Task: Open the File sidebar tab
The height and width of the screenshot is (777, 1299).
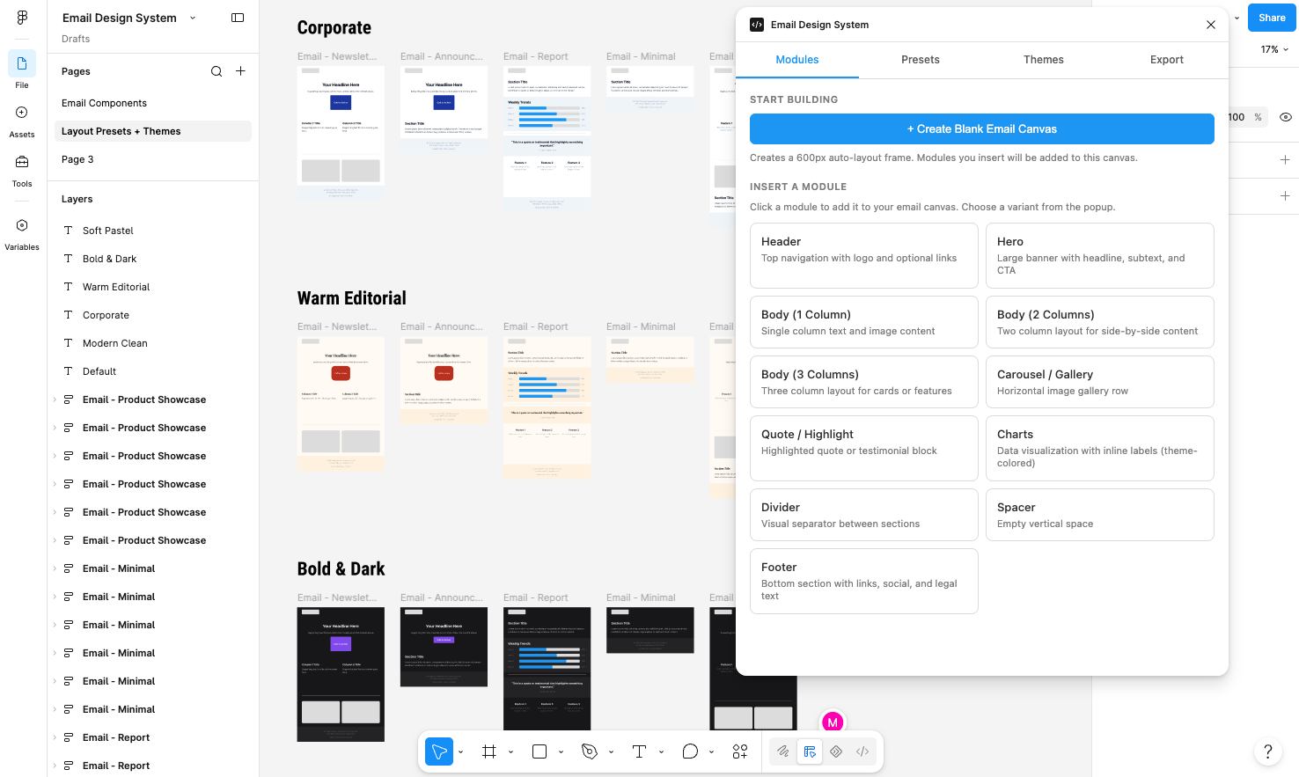Action: [x=22, y=70]
